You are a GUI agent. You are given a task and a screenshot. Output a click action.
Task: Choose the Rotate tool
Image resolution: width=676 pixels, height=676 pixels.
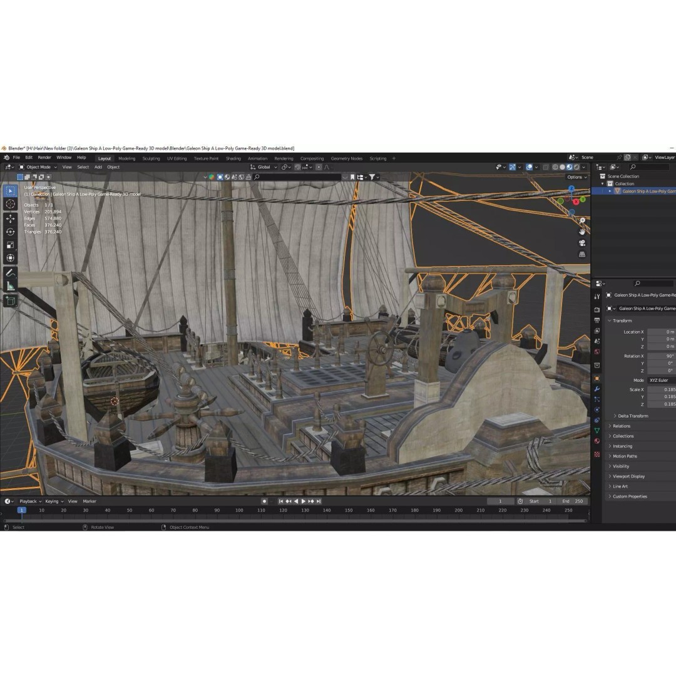[11, 232]
